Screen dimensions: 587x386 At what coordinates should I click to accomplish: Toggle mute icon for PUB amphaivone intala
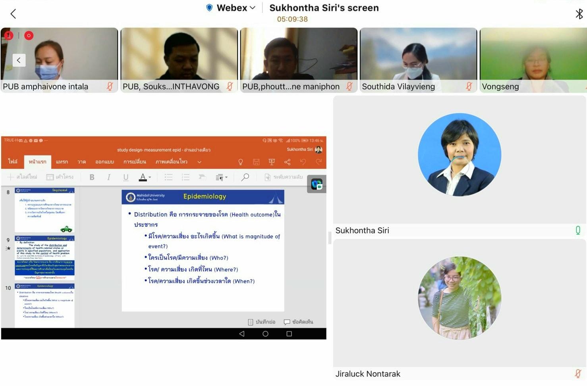tap(110, 86)
